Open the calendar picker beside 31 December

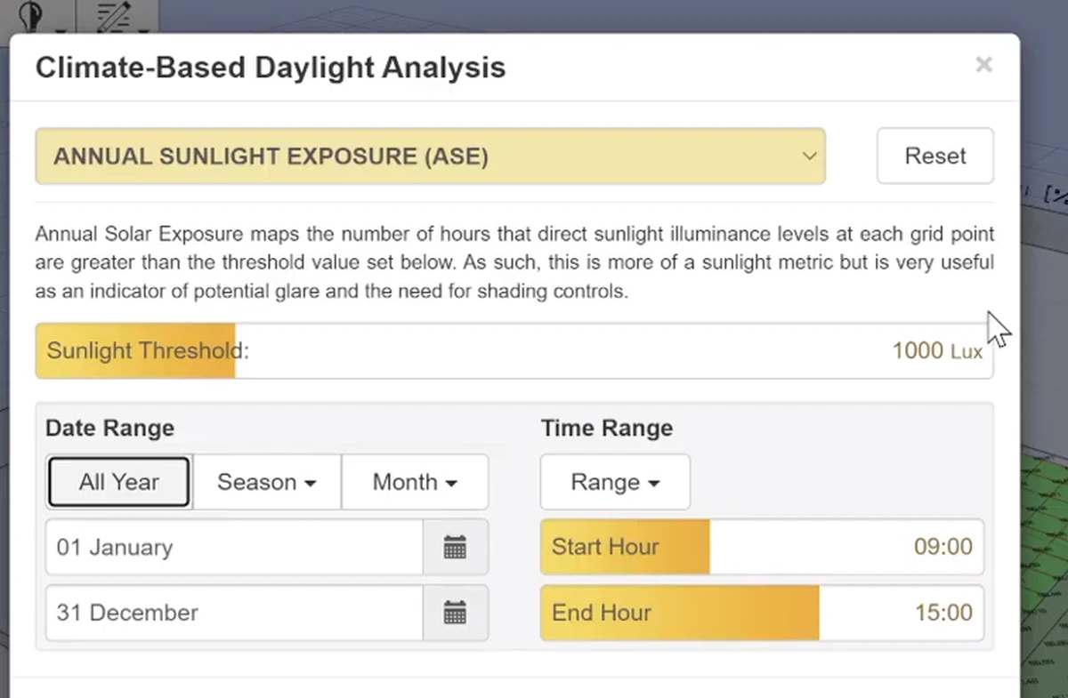[456, 613]
